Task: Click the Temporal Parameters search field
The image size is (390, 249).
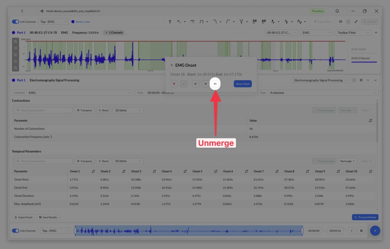Action: (x=43, y=161)
